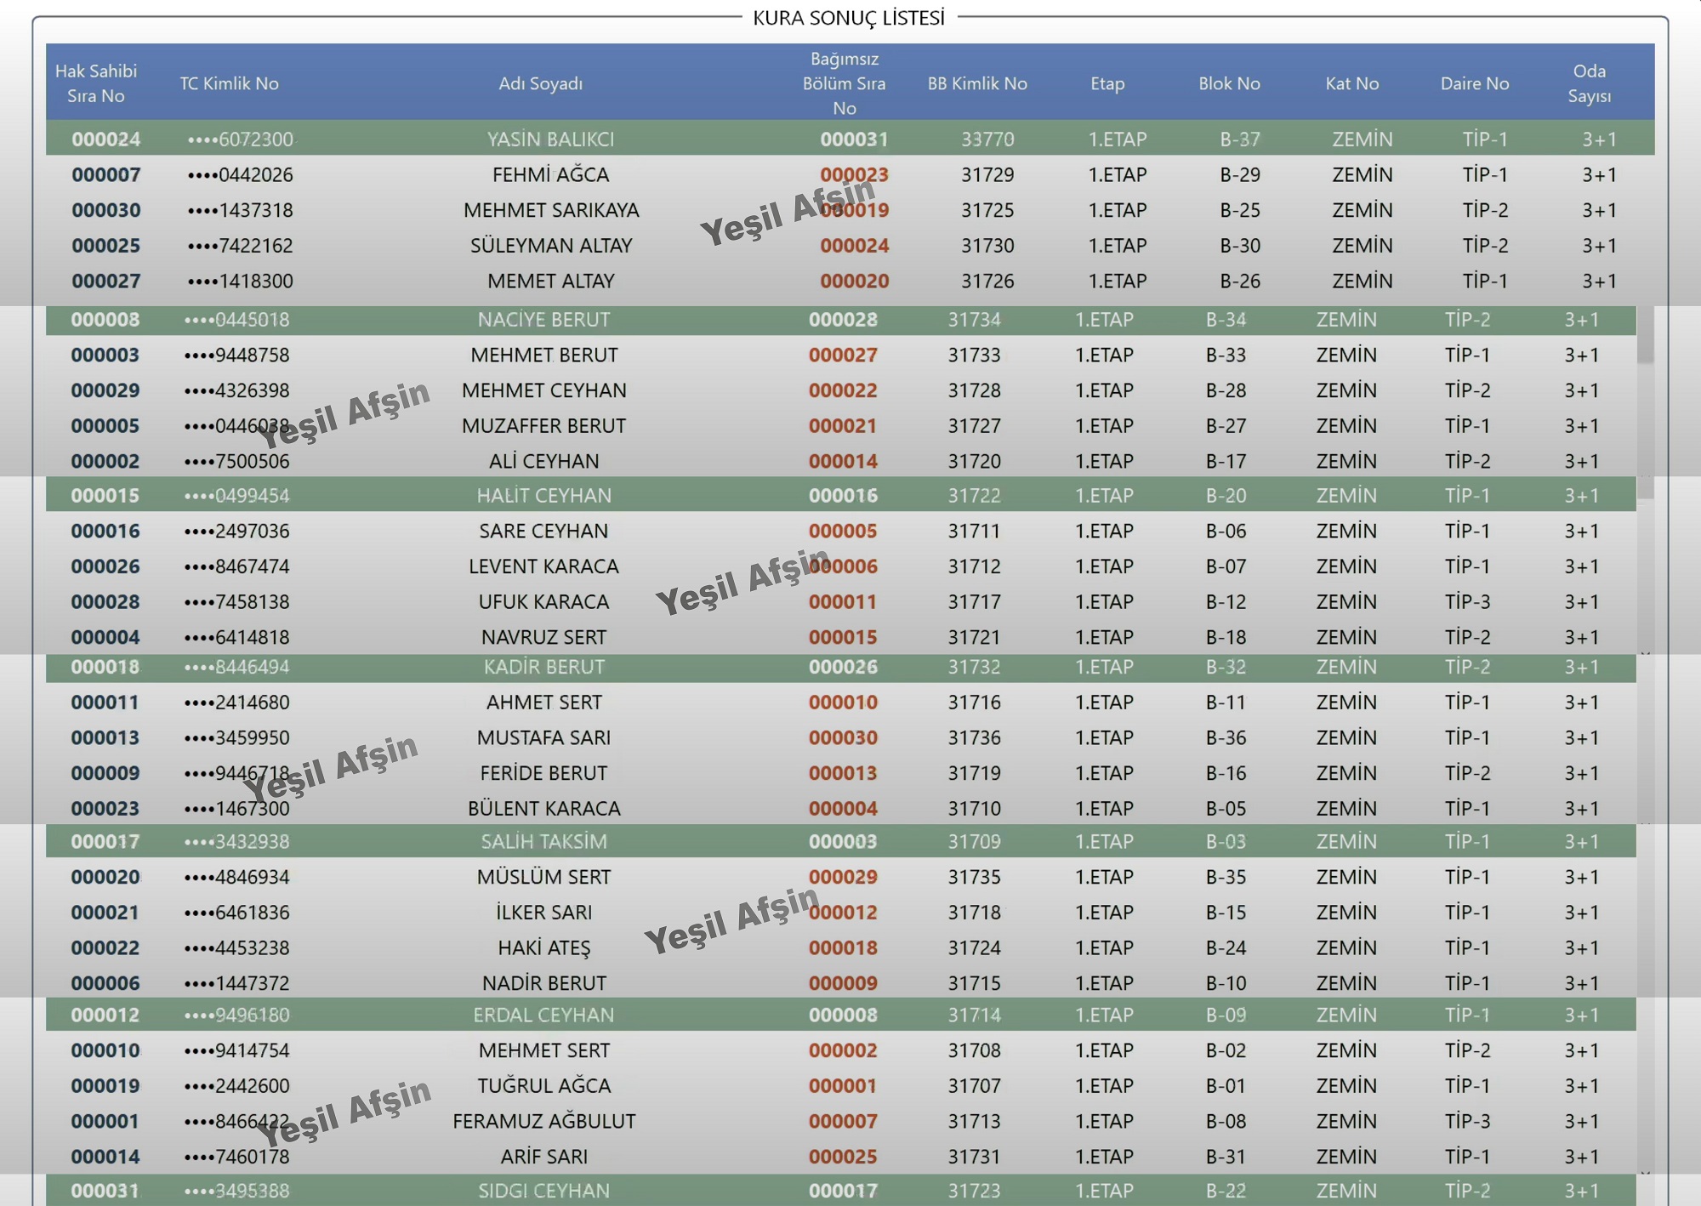Click TC number ••••7500506

click(x=236, y=461)
